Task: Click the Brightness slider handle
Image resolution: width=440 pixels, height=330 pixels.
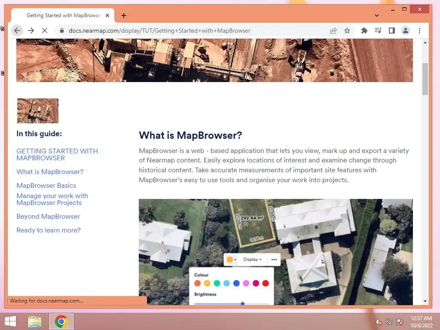Action: tap(243, 303)
